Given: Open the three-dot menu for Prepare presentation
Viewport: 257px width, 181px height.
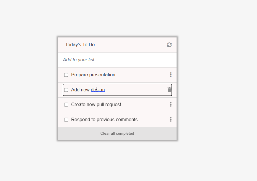Looking at the screenshot, I should coord(171,75).
